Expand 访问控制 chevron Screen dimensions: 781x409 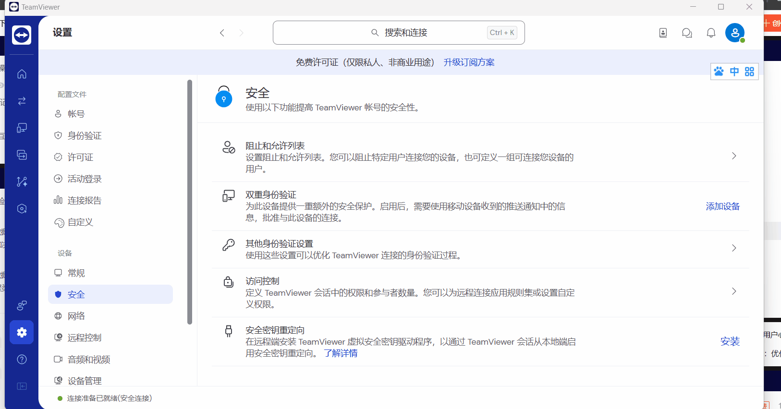[x=734, y=291]
